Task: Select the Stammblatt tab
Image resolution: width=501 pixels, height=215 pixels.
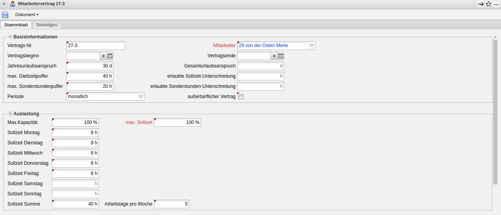Action: tap(16, 25)
